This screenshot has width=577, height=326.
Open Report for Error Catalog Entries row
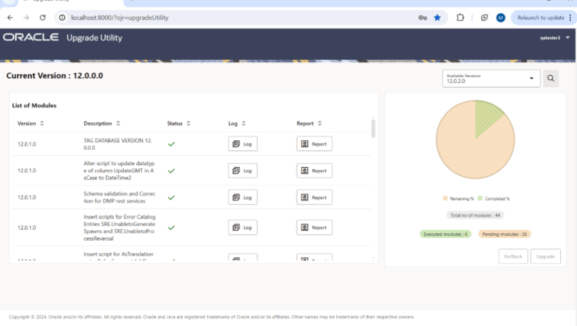coord(315,228)
